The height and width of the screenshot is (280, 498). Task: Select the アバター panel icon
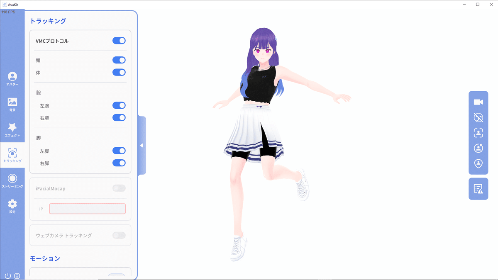(x=12, y=78)
